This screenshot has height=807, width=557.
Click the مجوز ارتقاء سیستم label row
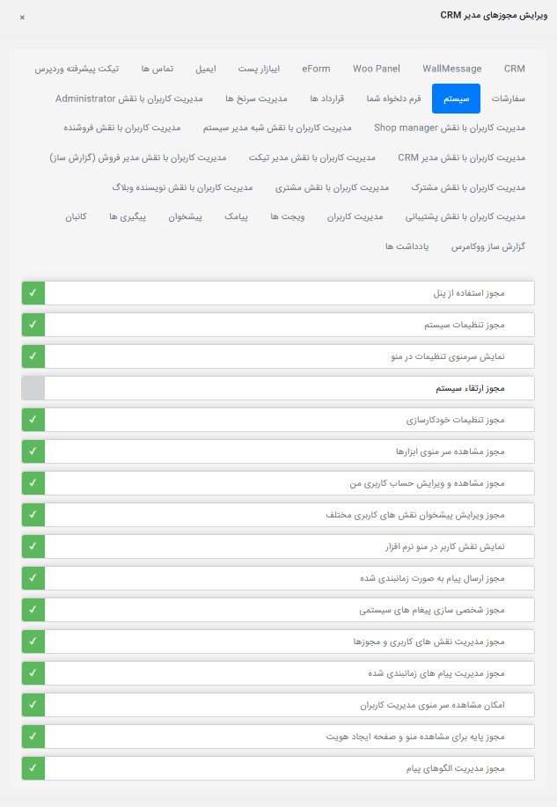[x=289, y=388]
